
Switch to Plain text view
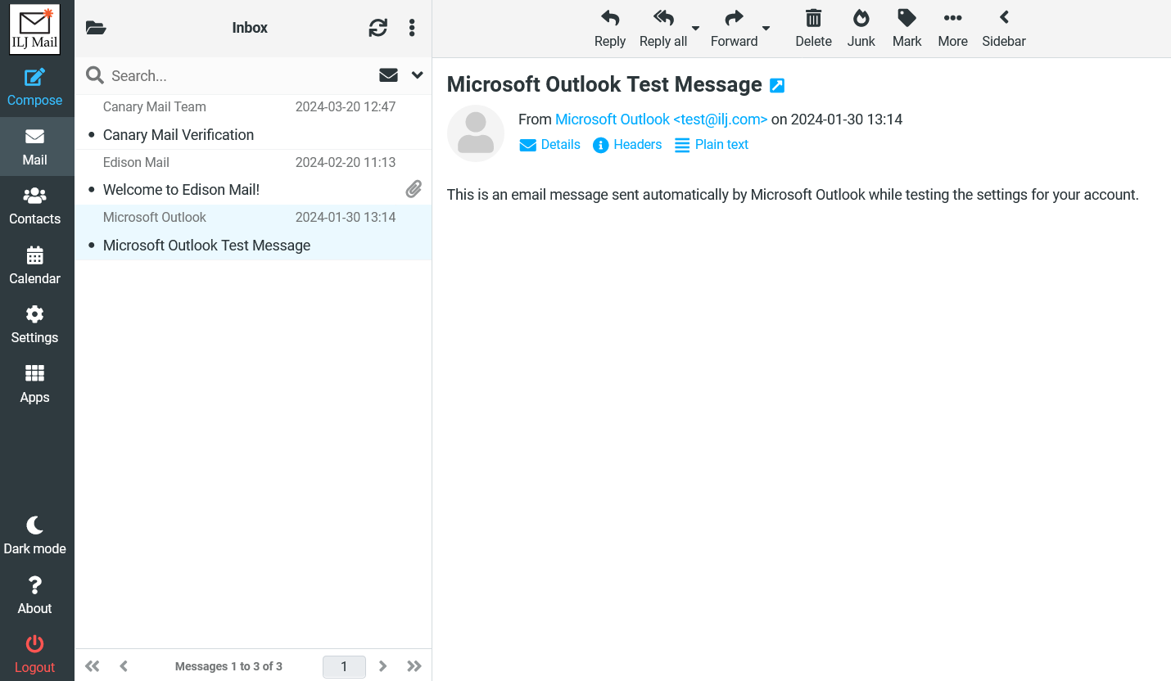(712, 145)
